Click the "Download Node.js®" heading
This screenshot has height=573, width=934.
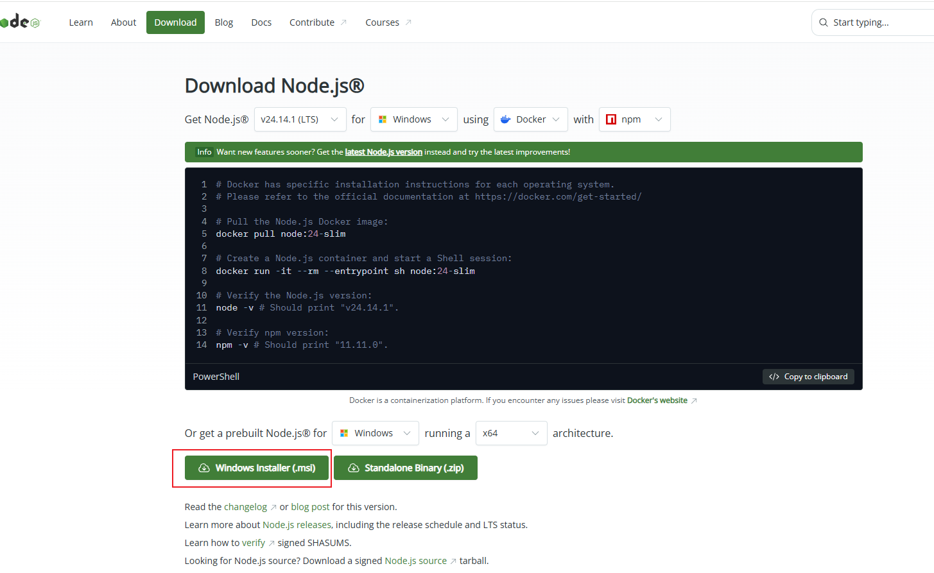pos(275,85)
